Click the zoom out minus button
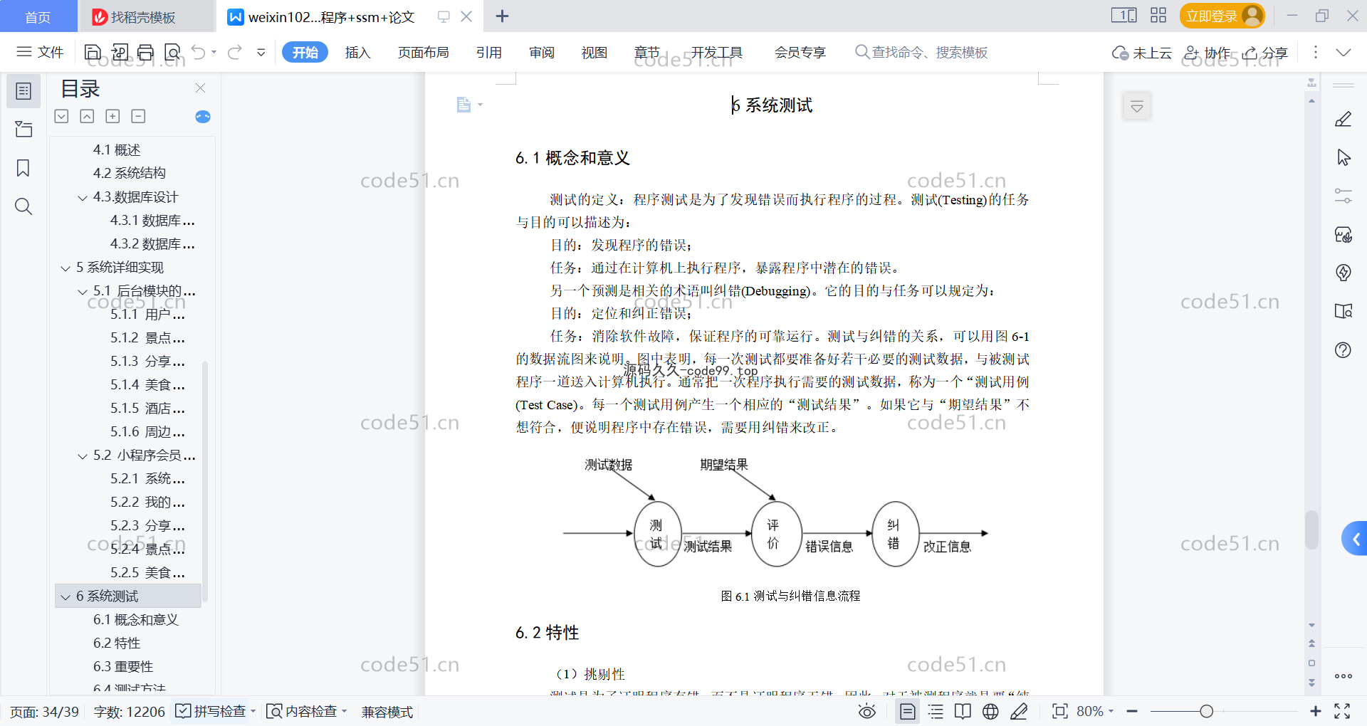1367x726 pixels. [x=1132, y=711]
